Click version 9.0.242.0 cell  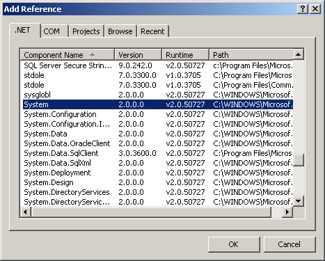(x=135, y=65)
